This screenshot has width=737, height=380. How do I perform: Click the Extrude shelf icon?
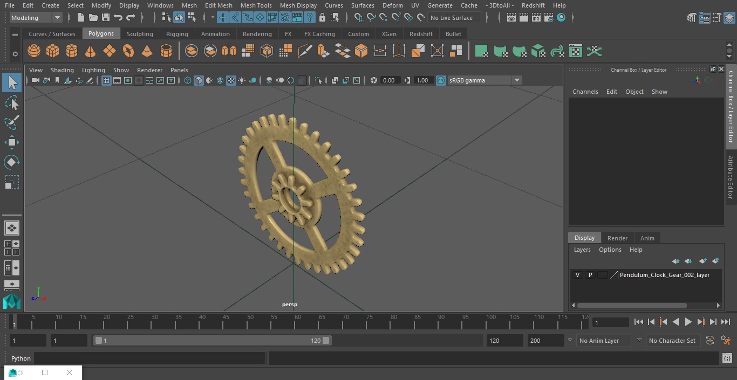[x=323, y=51]
